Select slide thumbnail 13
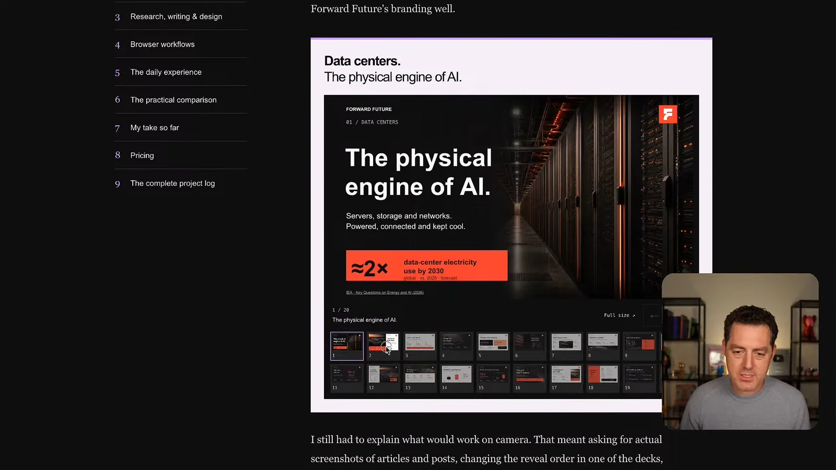The height and width of the screenshot is (470, 836). (x=420, y=378)
